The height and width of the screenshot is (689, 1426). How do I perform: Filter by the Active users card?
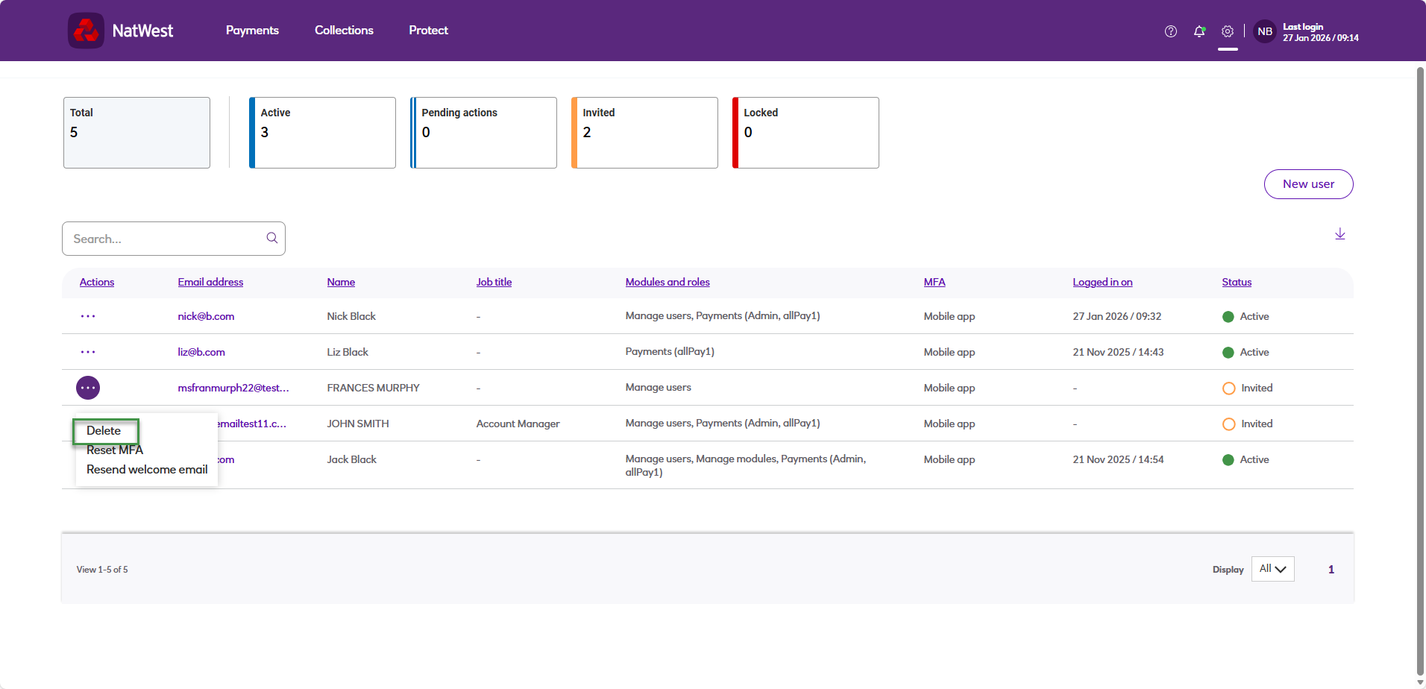(322, 133)
